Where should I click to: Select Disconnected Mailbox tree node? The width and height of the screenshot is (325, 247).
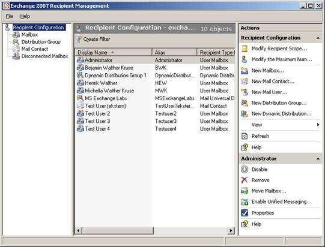click(x=44, y=56)
